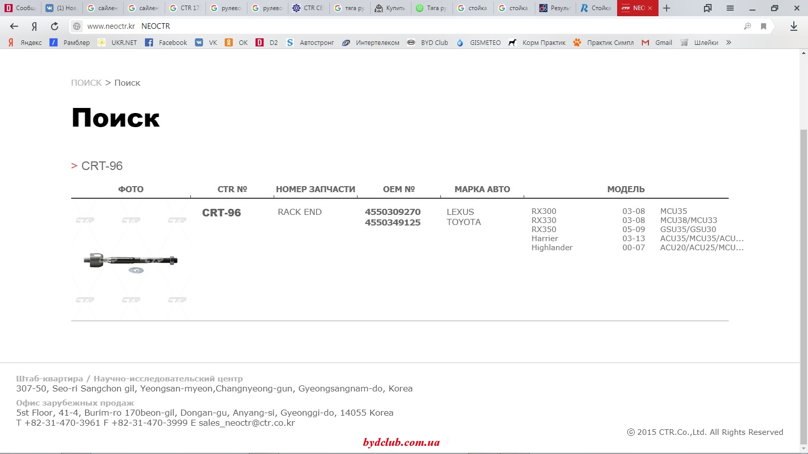Close the active NEO tab
The image size is (808, 454).
pos(650,8)
